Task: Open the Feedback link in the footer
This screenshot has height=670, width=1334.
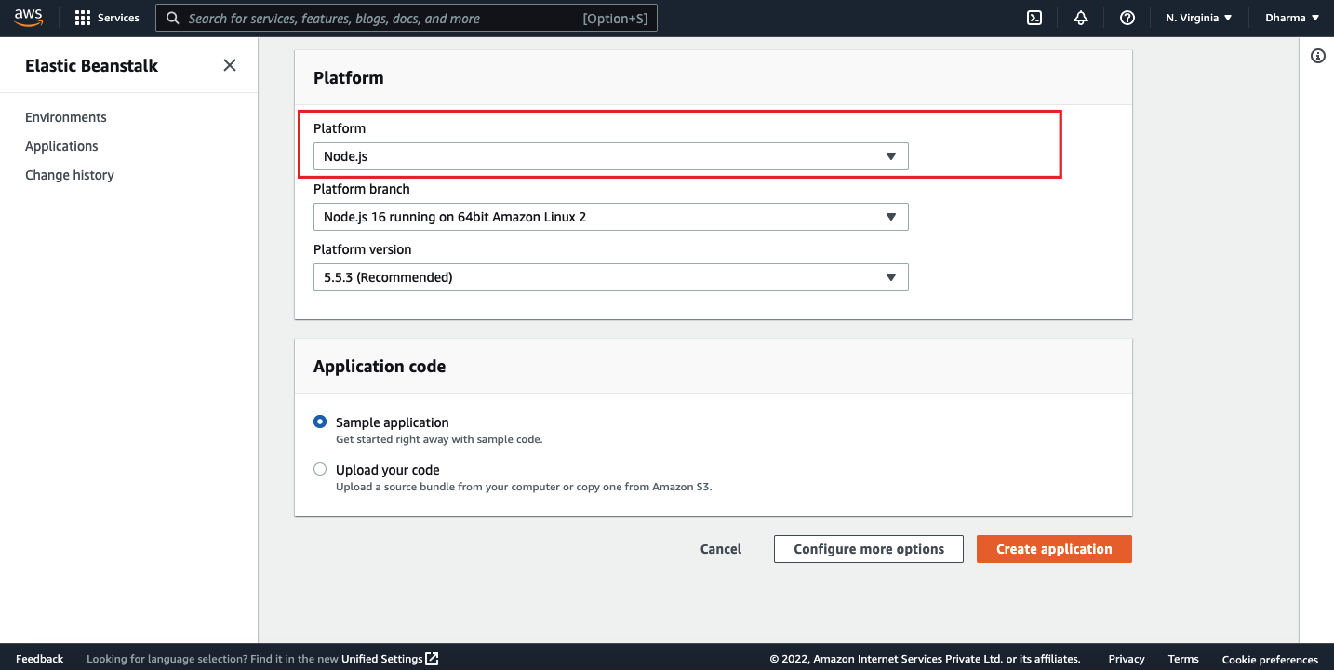Action: 40,659
